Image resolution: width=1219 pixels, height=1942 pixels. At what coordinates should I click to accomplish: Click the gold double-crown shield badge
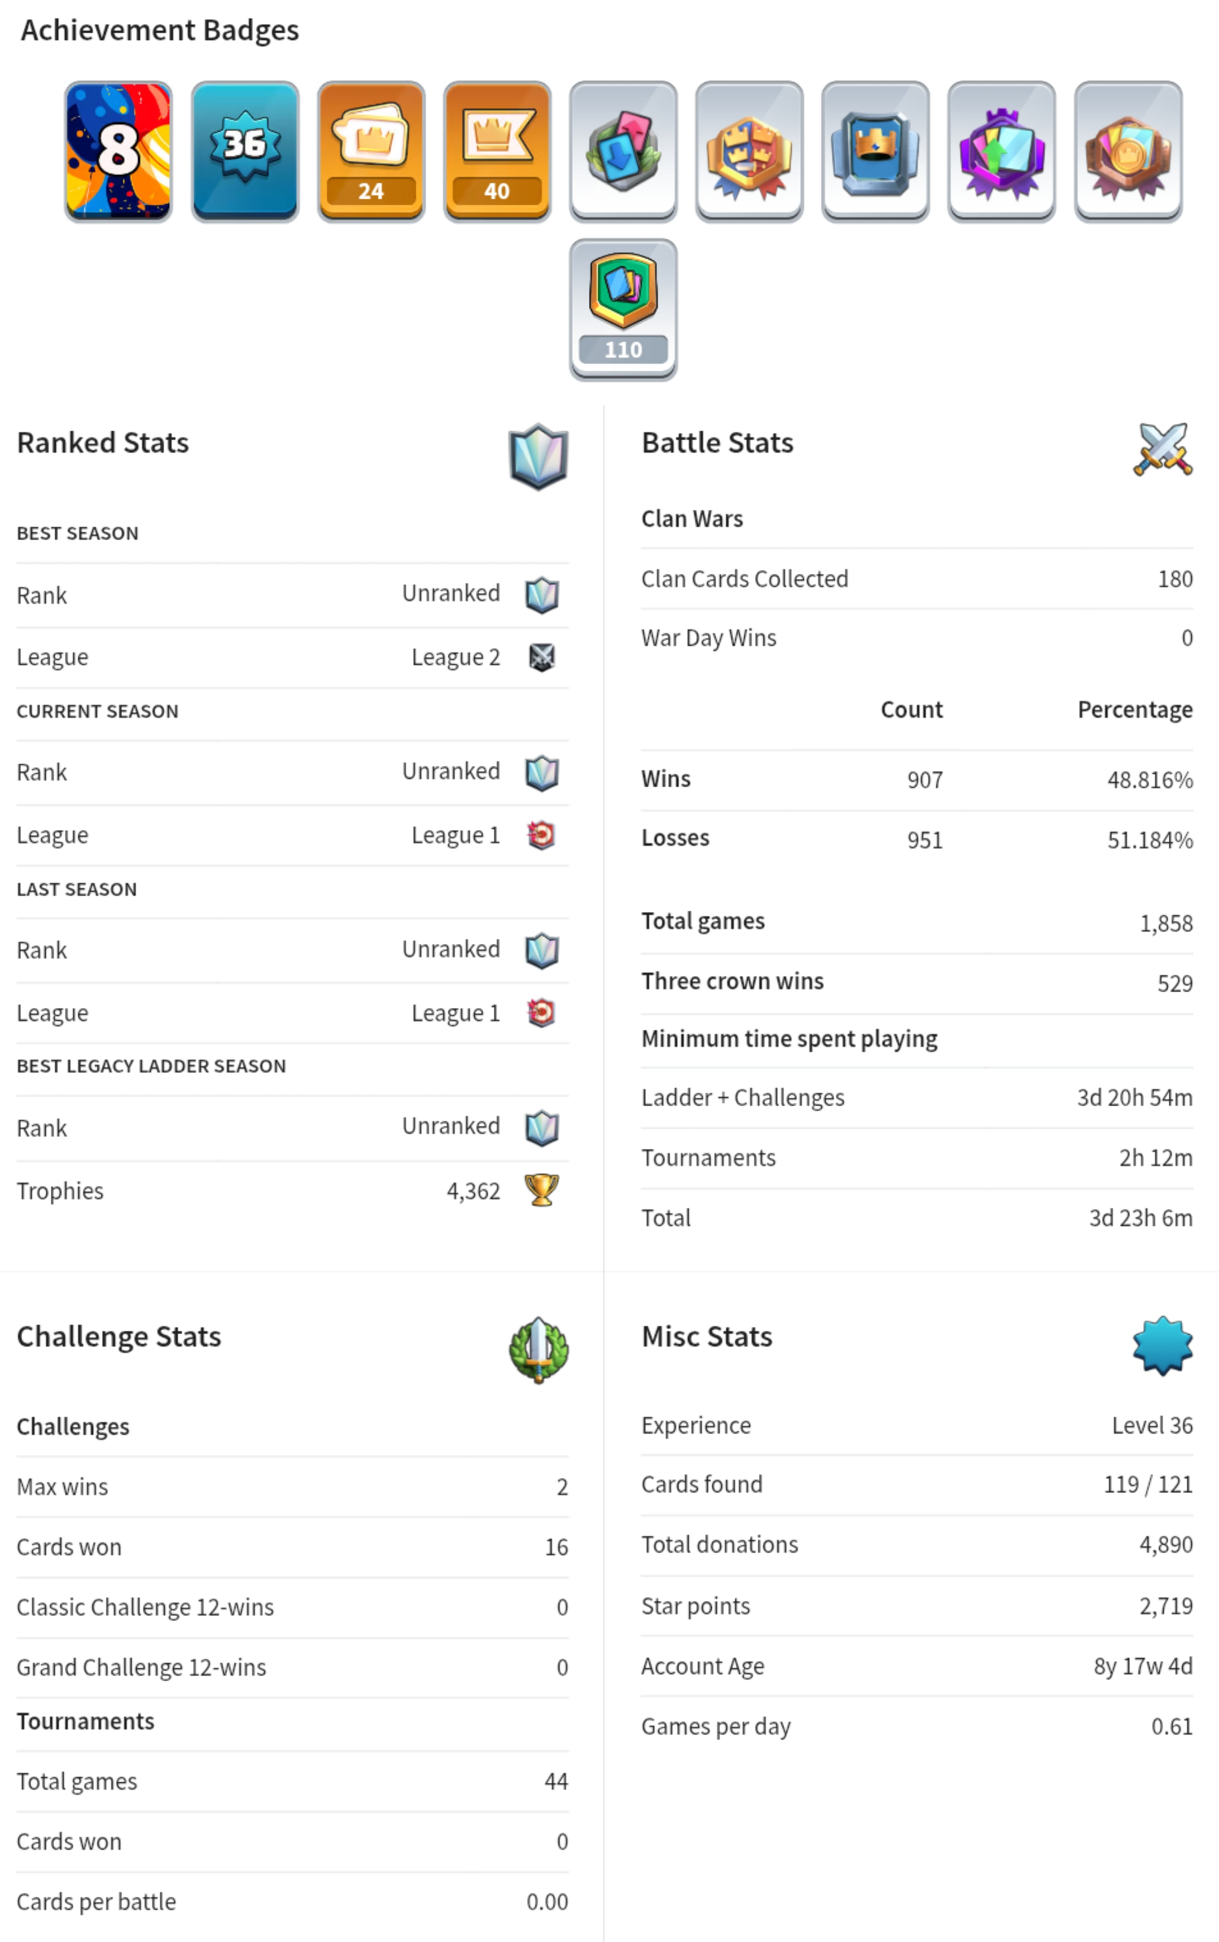coord(749,151)
